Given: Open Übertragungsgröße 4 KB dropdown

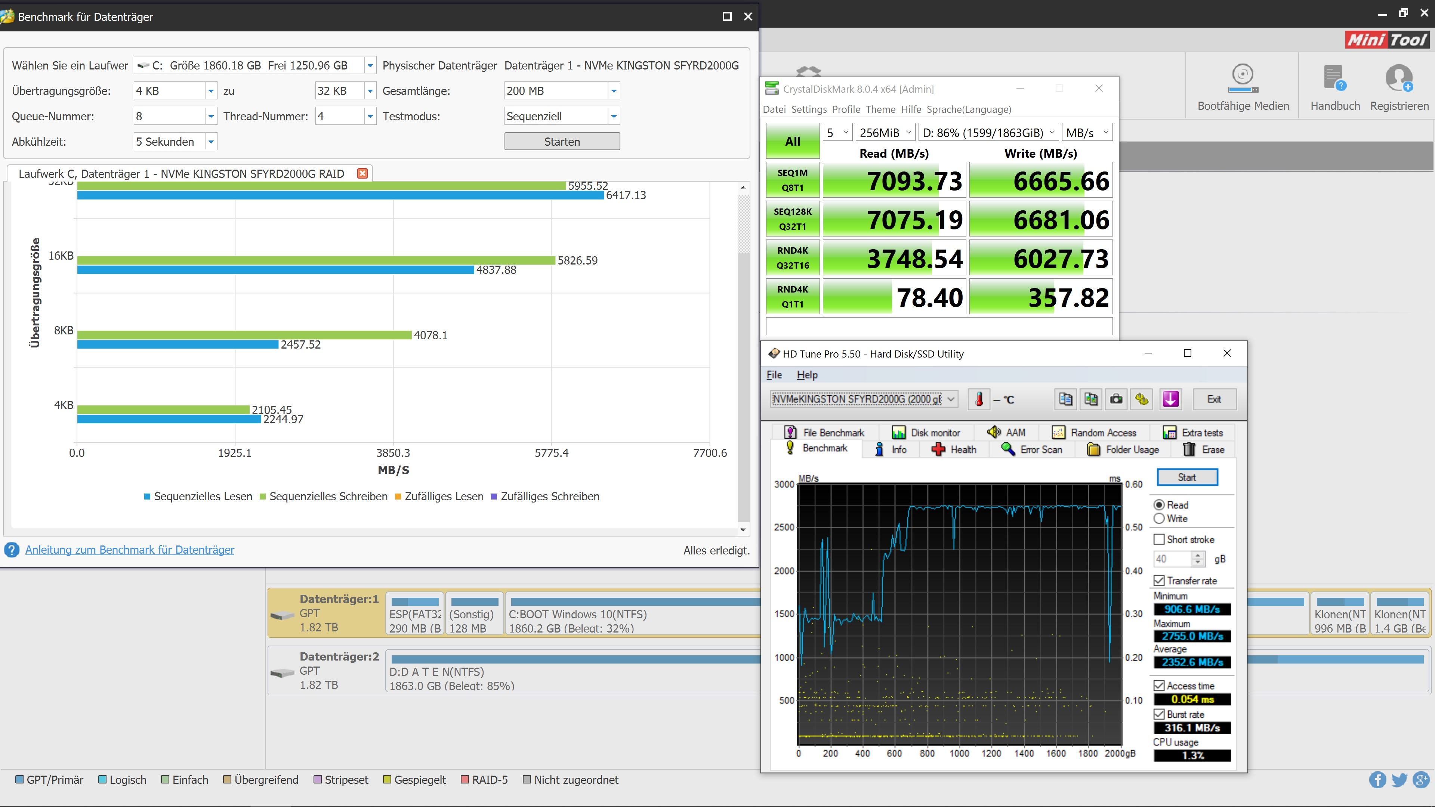Looking at the screenshot, I should [210, 91].
